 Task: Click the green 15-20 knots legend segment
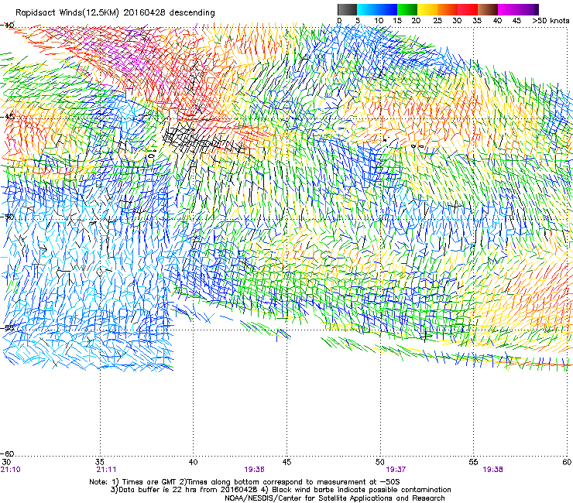407,9
